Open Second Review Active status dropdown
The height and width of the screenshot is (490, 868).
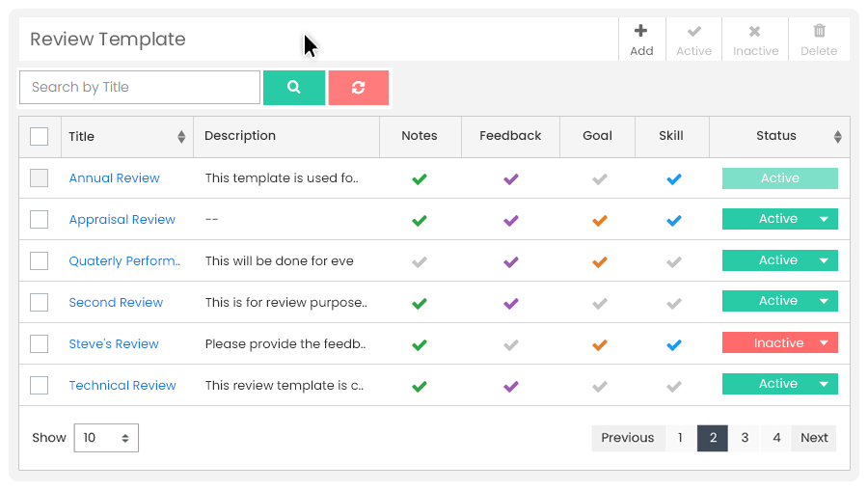point(779,301)
